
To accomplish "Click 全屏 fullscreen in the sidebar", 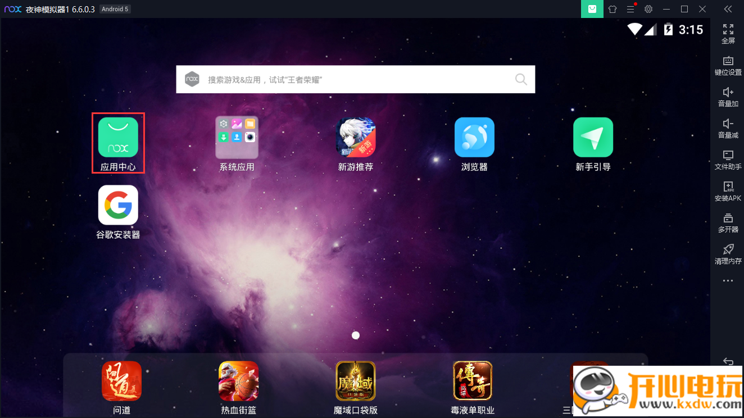I will tap(728, 33).
